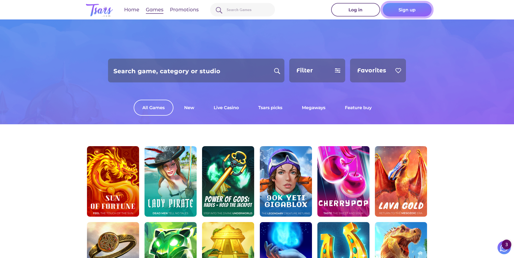The image size is (514, 258).
Task: Expand the Filter panel
Action: coord(317,71)
